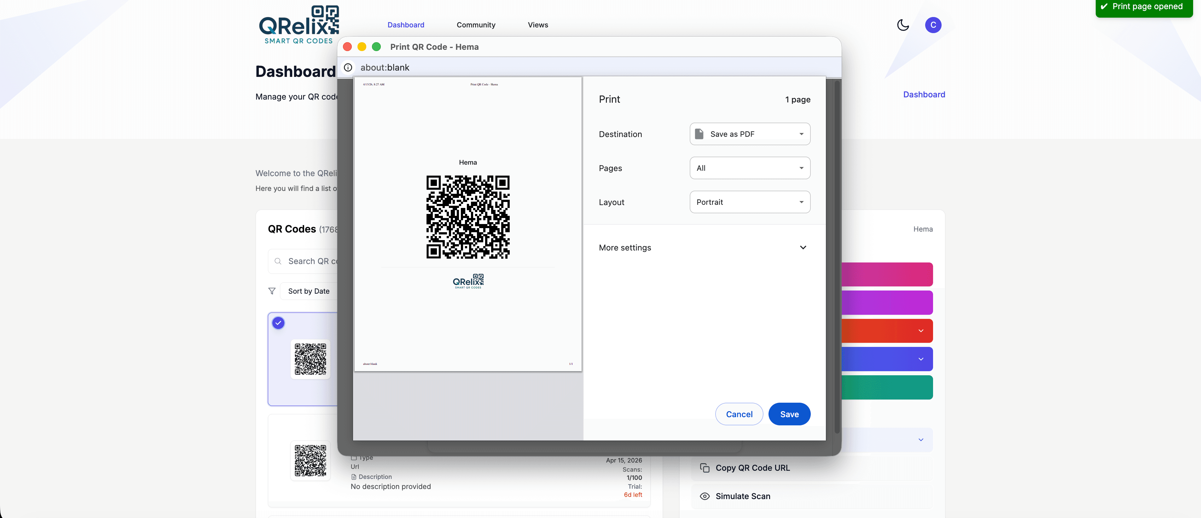This screenshot has width=1201, height=518.
Task: Toggle dark mode with the moon icon
Action: click(x=902, y=25)
